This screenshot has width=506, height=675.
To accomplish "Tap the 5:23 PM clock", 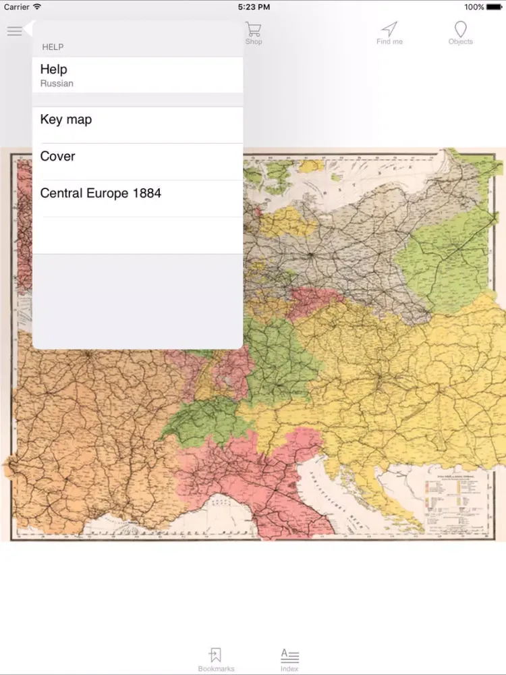I will [x=254, y=7].
